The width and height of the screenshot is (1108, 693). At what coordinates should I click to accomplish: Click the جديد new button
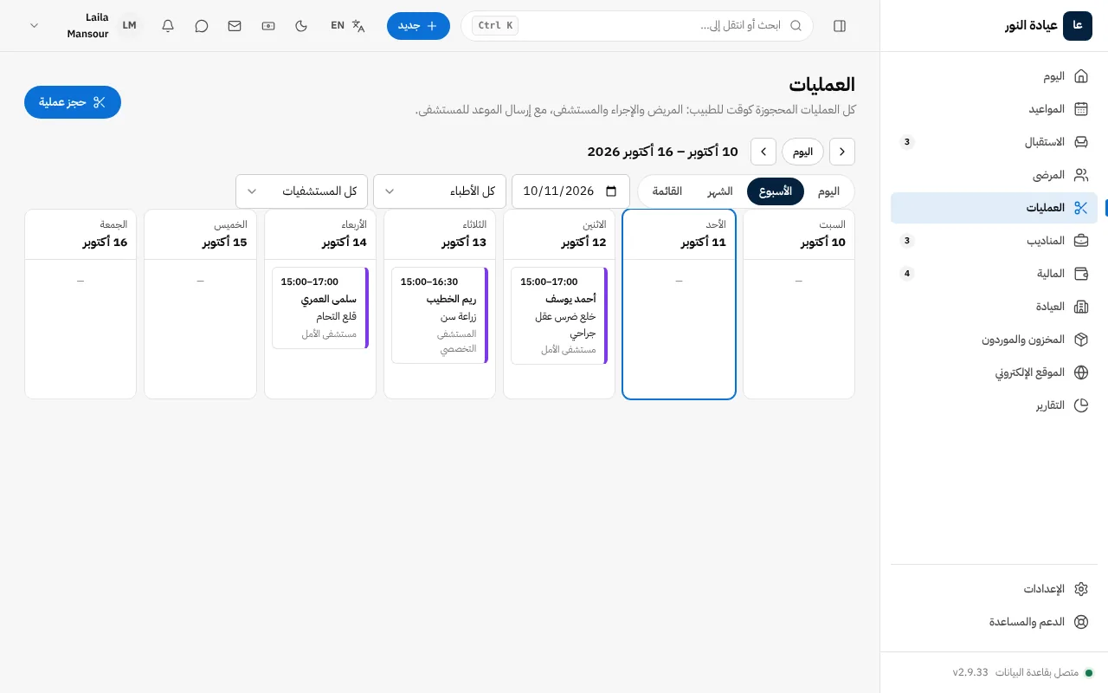coord(418,26)
